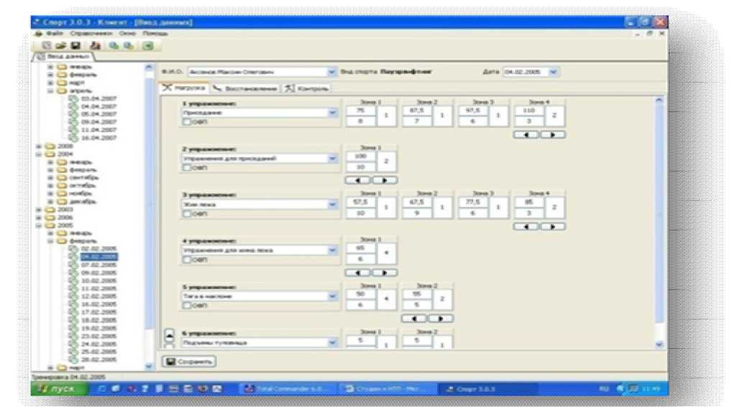Image resolution: width=742 pixels, height=407 pixels.
Task: Click exercise 4 previous zone arrow button
Action: point(358,273)
